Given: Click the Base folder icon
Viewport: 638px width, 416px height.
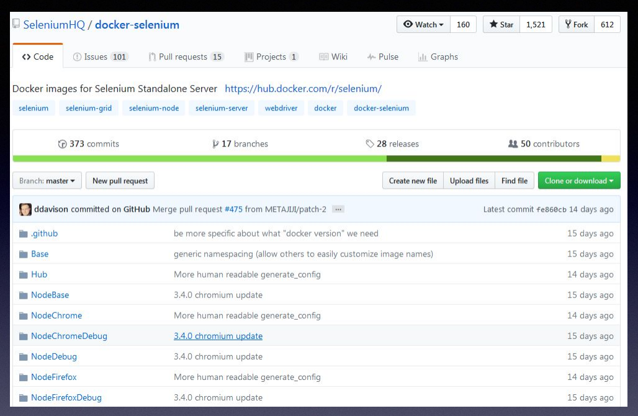Looking at the screenshot, I should pos(23,255).
